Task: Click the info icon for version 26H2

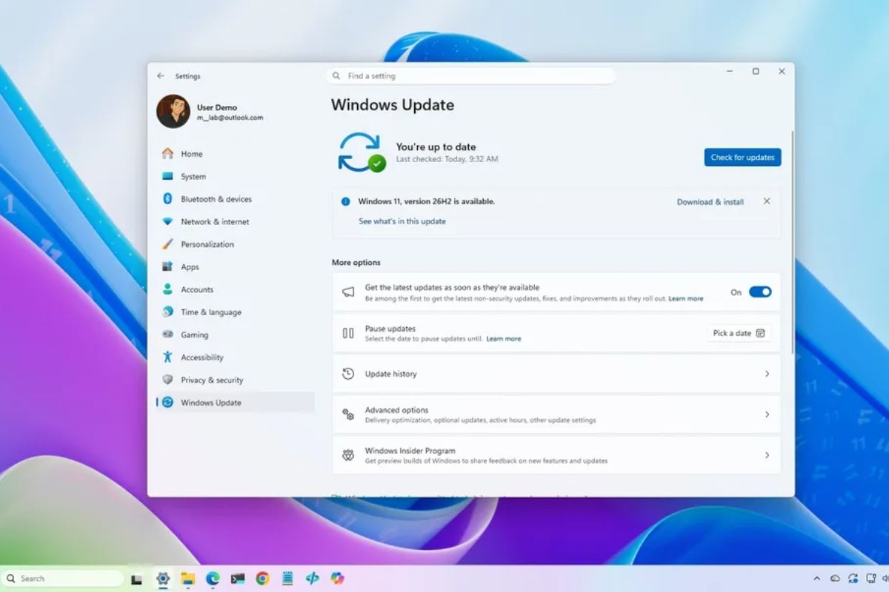Action: [345, 201]
